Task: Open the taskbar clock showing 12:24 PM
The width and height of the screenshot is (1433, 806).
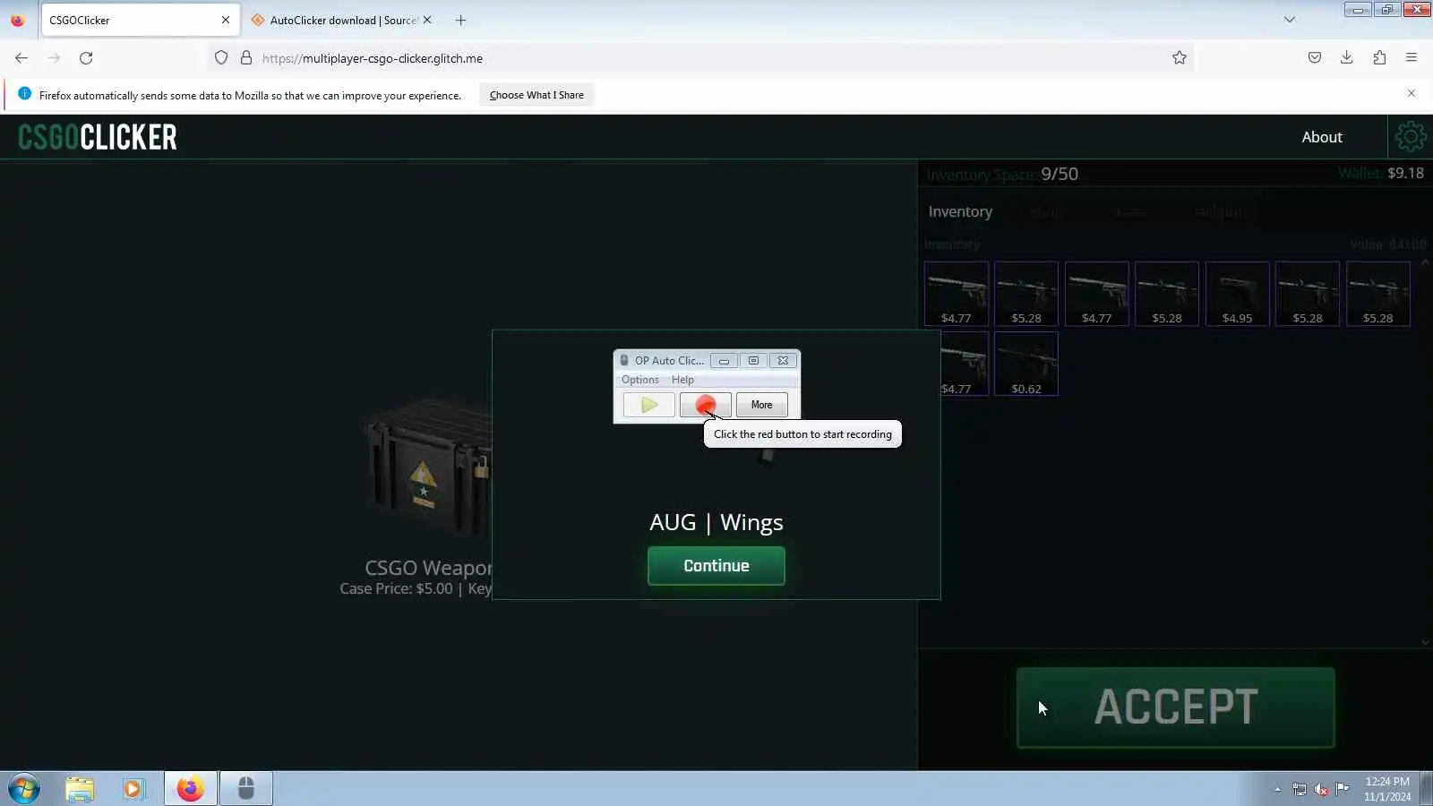Action: pyautogui.click(x=1387, y=789)
